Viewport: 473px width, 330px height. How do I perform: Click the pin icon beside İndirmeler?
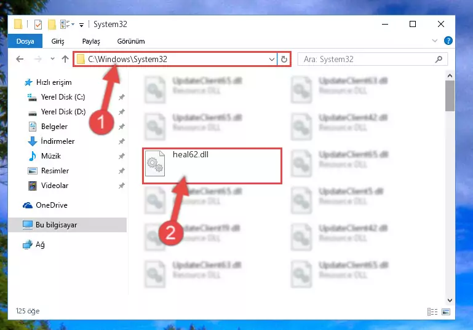[121, 141]
